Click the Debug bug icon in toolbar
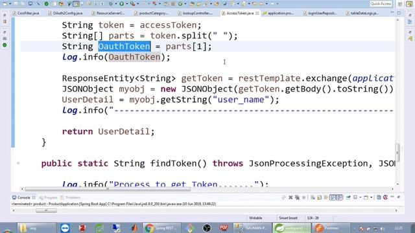415x233 pixels. [111, 4]
